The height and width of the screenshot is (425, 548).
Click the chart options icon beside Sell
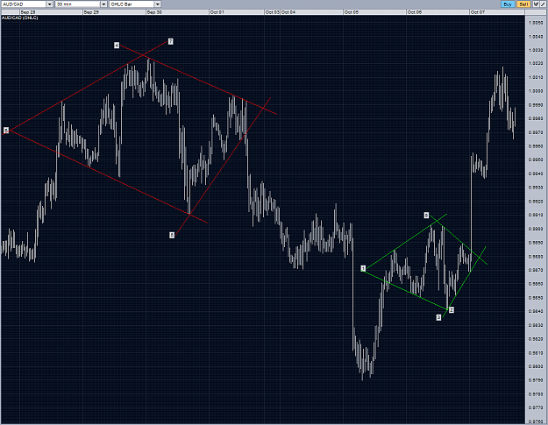536,4
